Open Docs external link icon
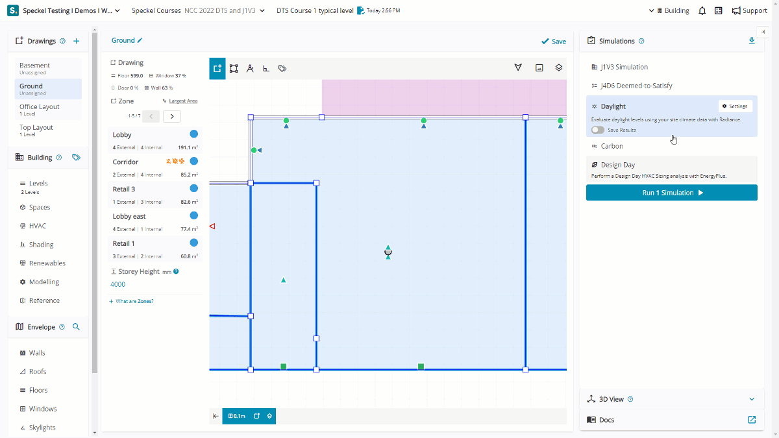Screen dimensions: 779x438 (x=752, y=420)
